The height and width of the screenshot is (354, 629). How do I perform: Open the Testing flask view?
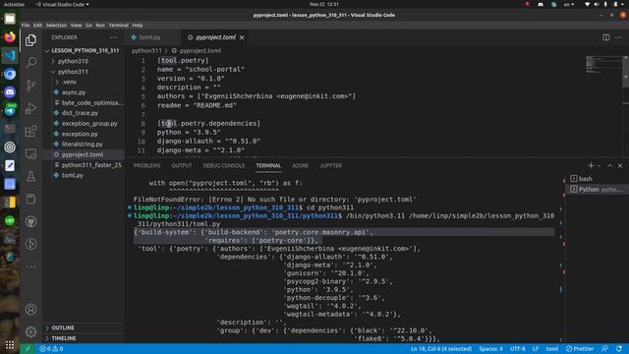point(30,176)
